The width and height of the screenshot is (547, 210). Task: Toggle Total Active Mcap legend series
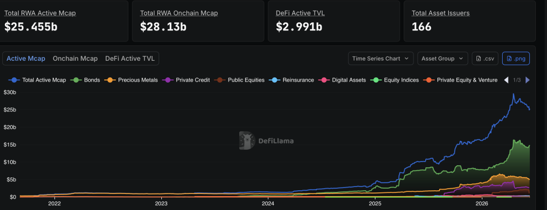37,80
